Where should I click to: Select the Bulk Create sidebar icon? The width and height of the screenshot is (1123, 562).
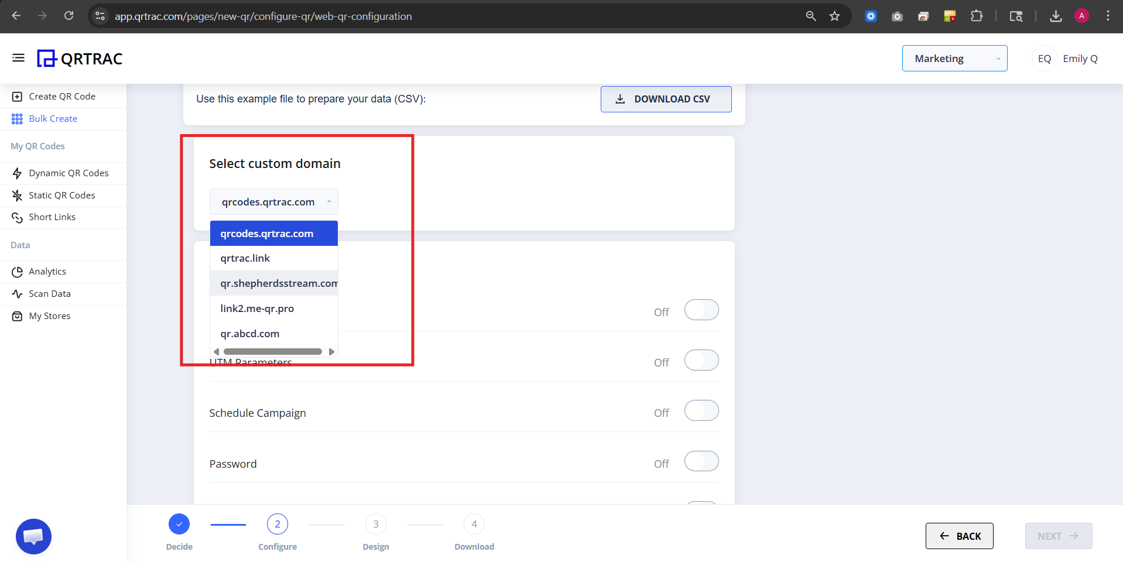(x=16, y=118)
